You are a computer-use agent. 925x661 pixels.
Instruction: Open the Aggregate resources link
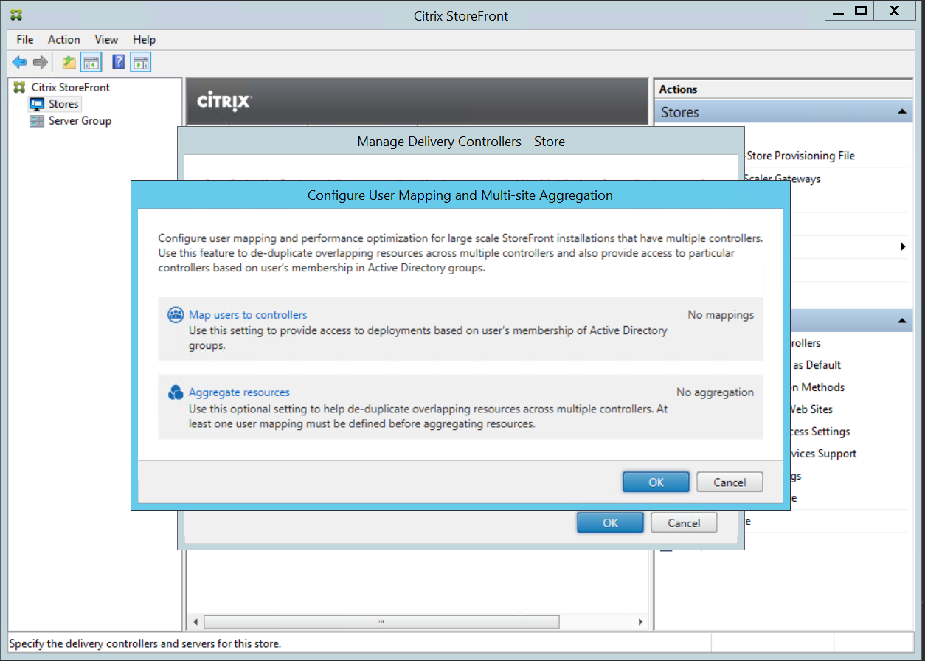[x=239, y=392]
